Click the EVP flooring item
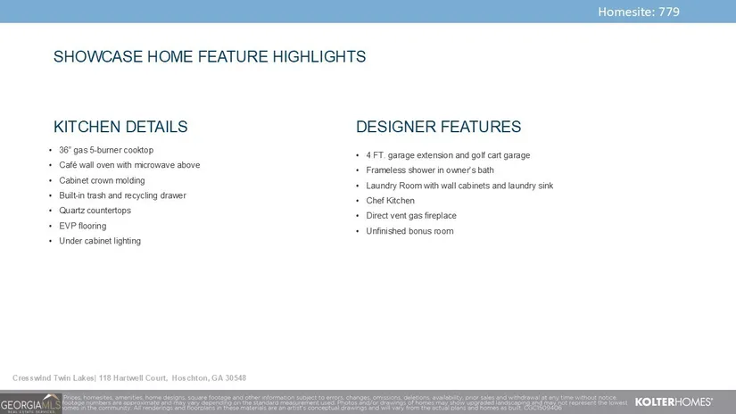 (82, 226)
